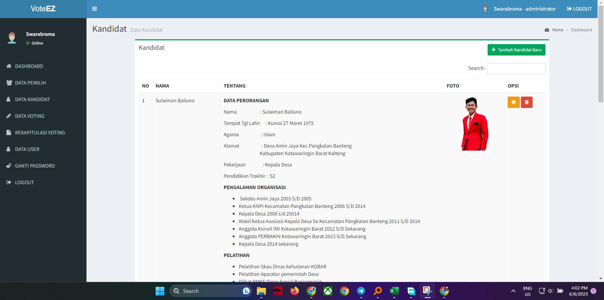Click the text "Pelatihan Aparatur pemerintah Desa"

tap(278, 274)
